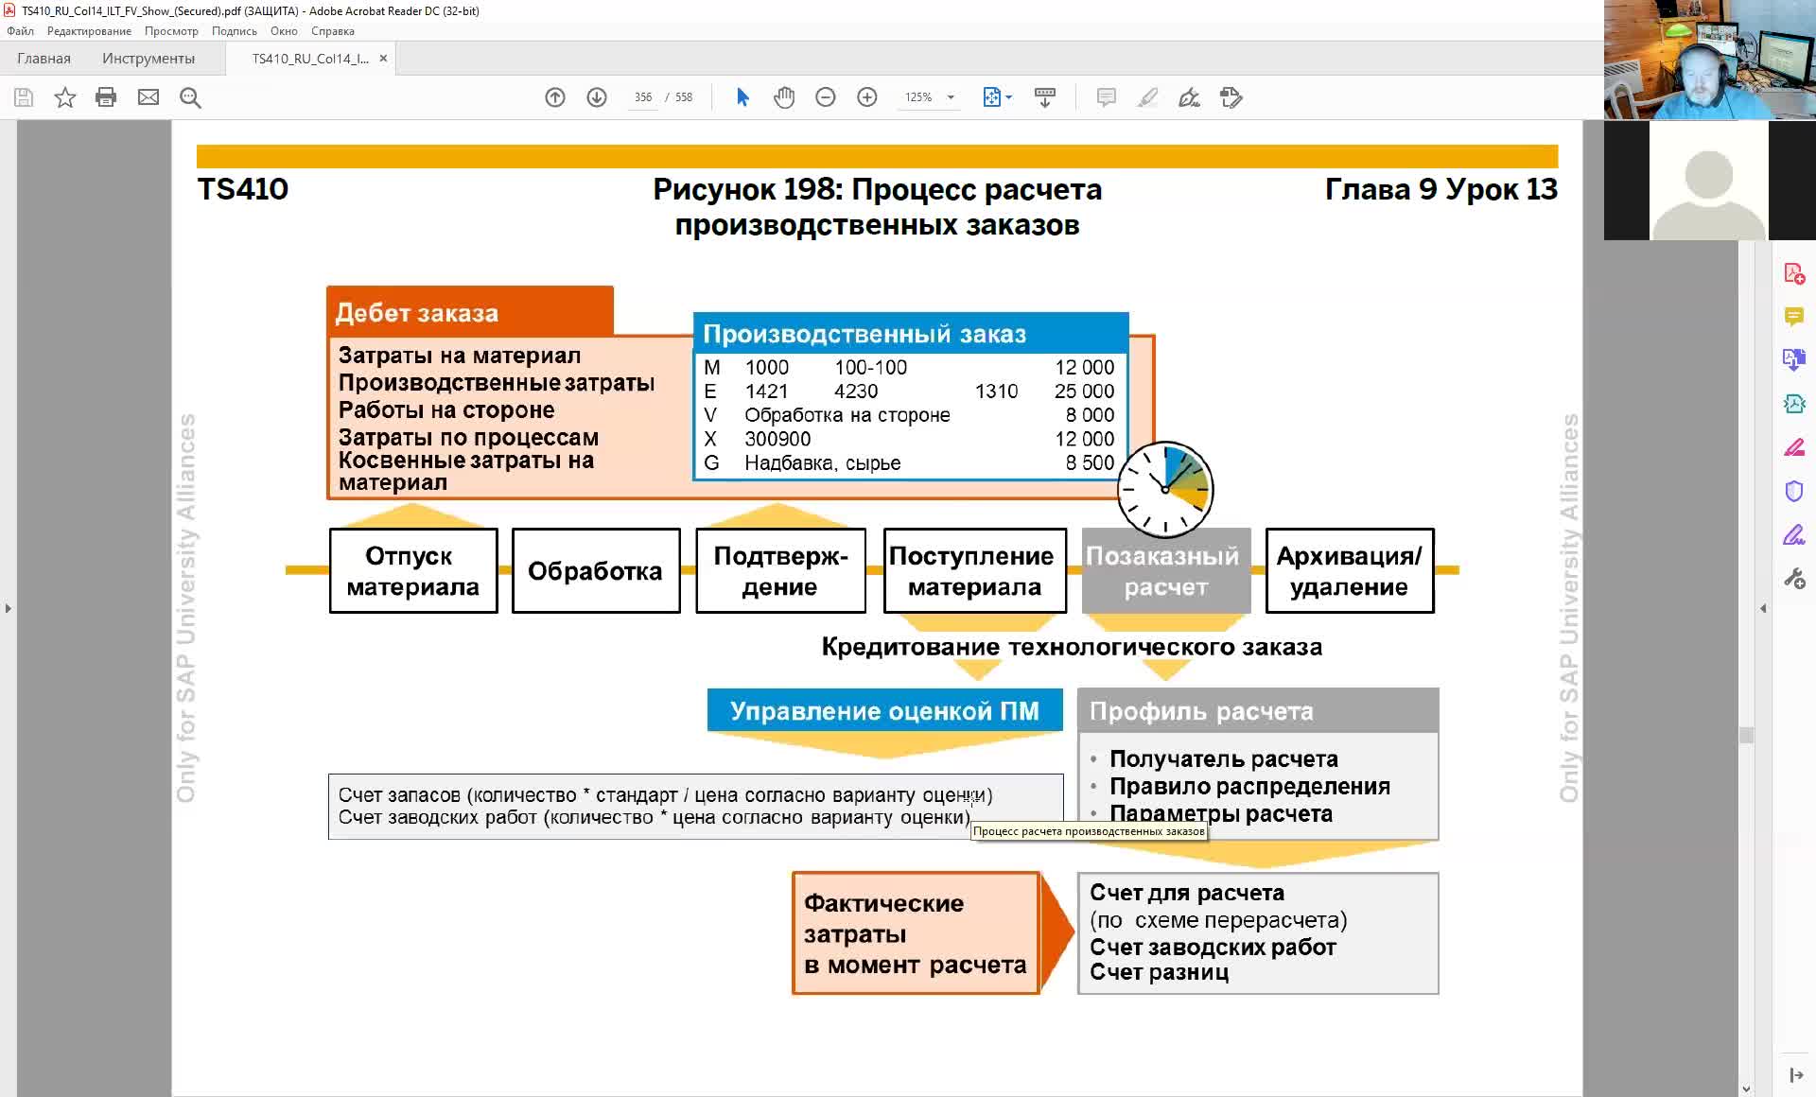Close the TS410_RU_Col14 document tab
The height and width of the screenshot is (1097, 1816).
tap(383, 59)
